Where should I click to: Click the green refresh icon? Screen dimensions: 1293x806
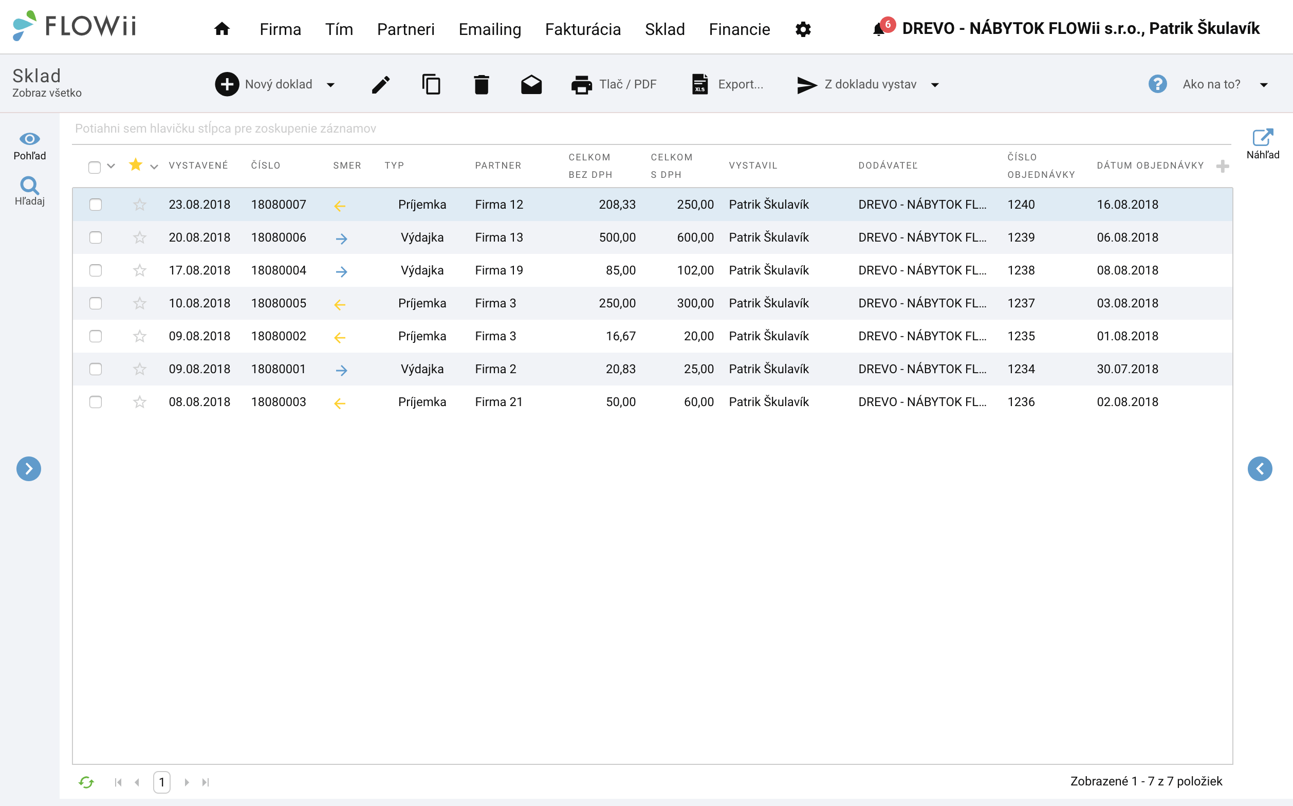coord(86,782)
